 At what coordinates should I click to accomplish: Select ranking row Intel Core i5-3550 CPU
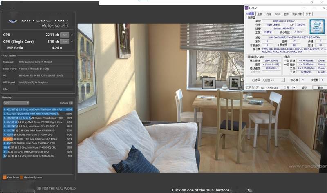[38, 151]
